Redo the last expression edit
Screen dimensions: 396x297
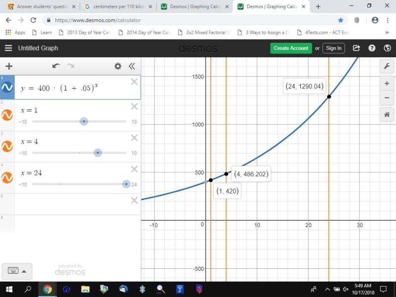coord(70,66)
